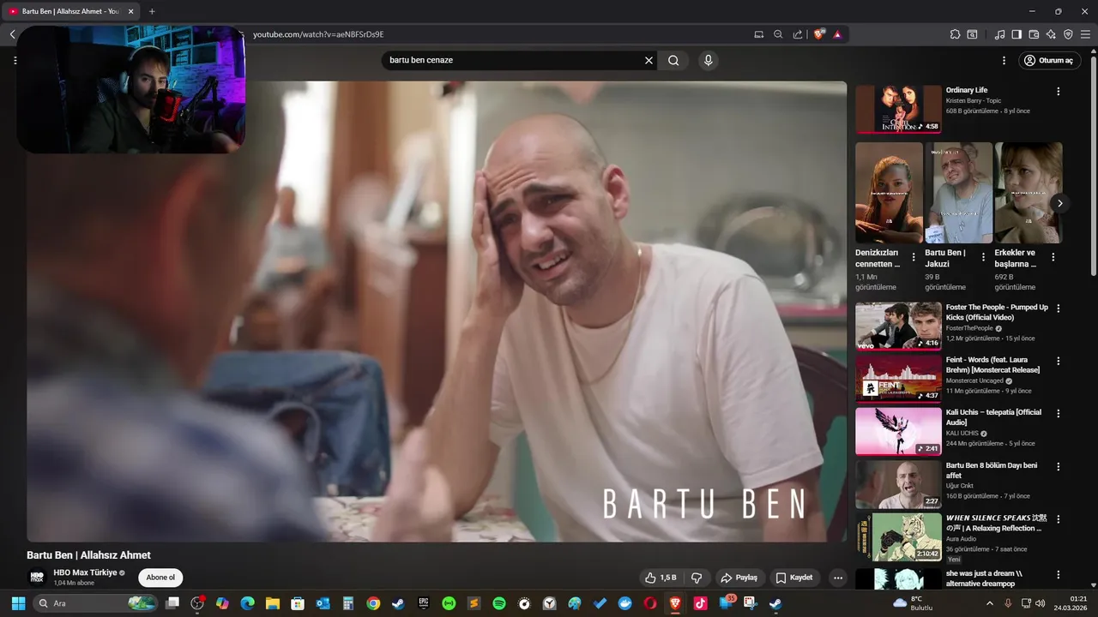Select the Bartu Ben | Allahsız Ahmet browser tab
This screenshot has height=617, width=1098.
click(x=71, y=11)
